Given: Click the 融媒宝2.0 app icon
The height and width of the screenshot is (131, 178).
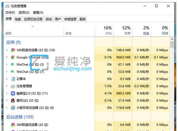Looking at the screenshot, I should (x=13, y=93).
